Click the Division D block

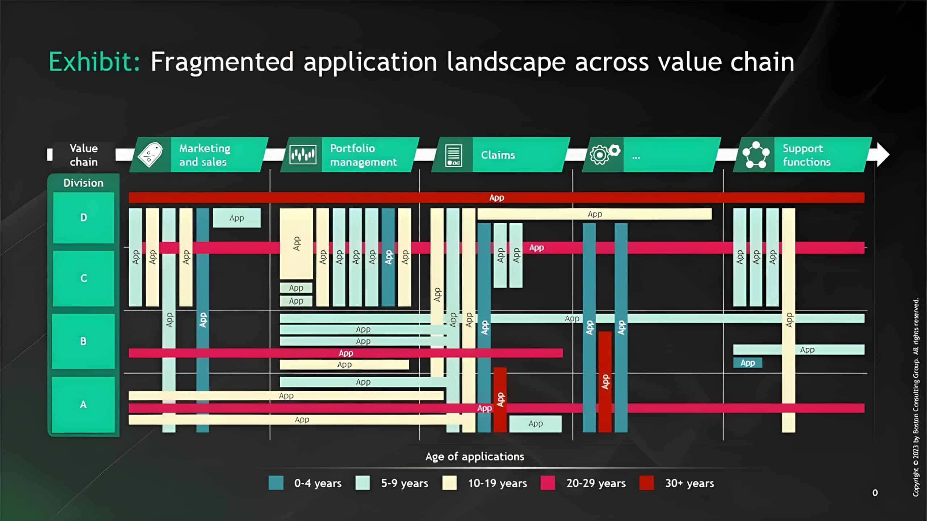tap(84, 217)
